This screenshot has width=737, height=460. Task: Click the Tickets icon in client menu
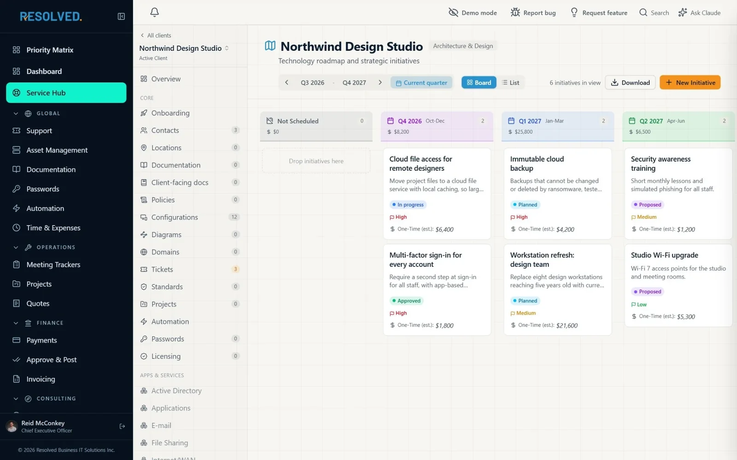coord(144,270)
